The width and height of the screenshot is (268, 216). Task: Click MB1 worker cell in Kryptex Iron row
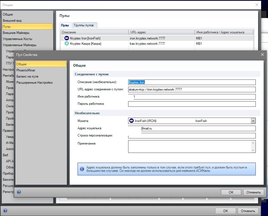[199, 38]
